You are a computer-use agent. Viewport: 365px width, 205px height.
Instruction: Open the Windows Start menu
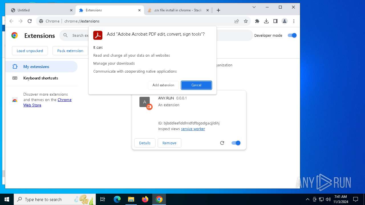(x=7, y=199)
